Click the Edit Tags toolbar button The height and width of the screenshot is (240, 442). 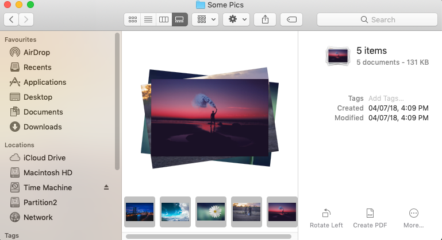tap(291, 19)
